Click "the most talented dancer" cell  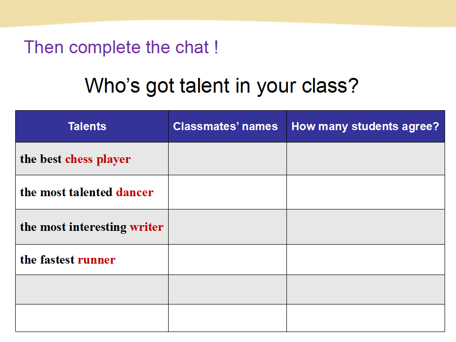[x=86, y=192]
